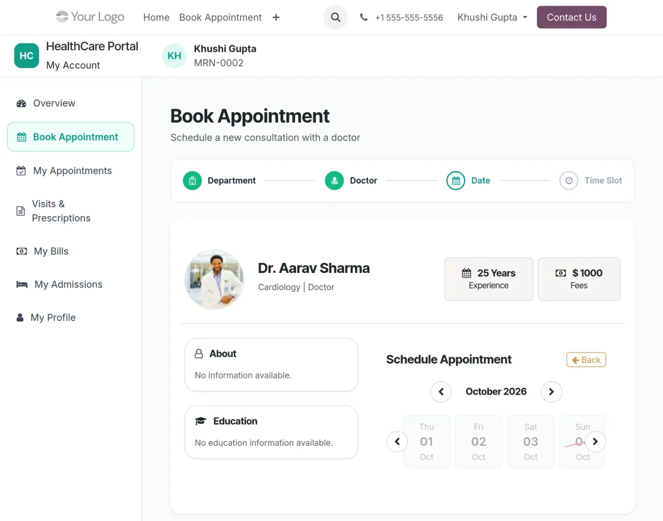The width and height of the screenshot is (663, 521).
Task: Click the Doctor step label
Action: 364,181
